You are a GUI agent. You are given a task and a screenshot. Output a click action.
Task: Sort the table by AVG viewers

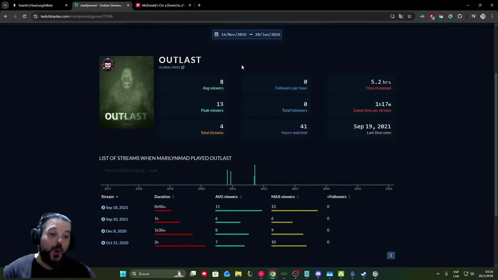[x=228, y=197]
